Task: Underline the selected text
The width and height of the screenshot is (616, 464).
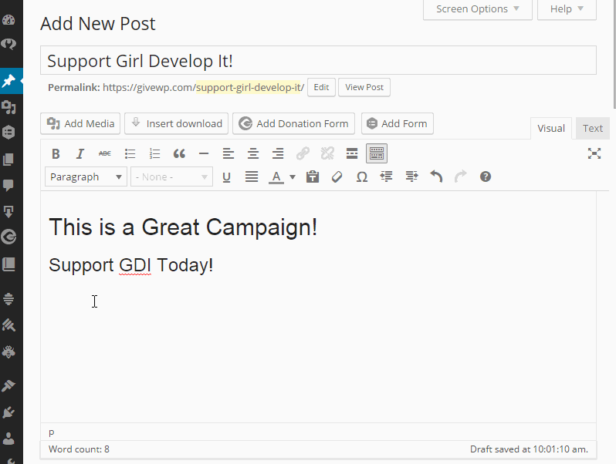Action: pyautogui.click(x=226, y=177)
